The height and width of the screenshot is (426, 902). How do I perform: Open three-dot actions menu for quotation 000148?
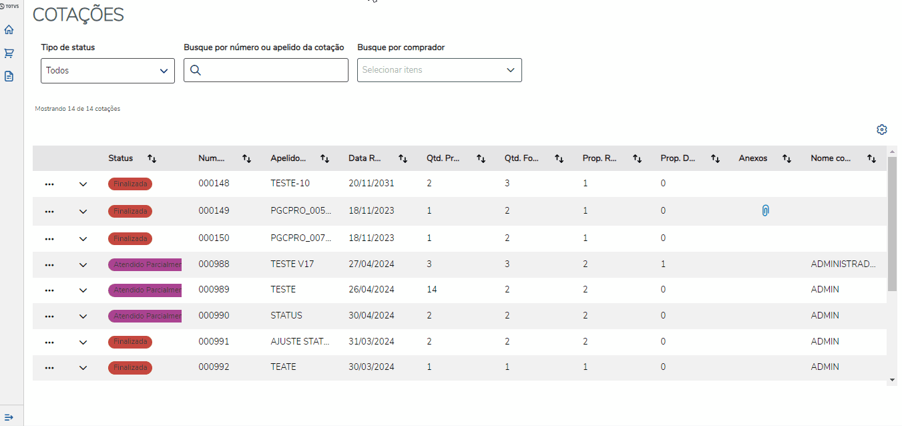tap(49, 184)
